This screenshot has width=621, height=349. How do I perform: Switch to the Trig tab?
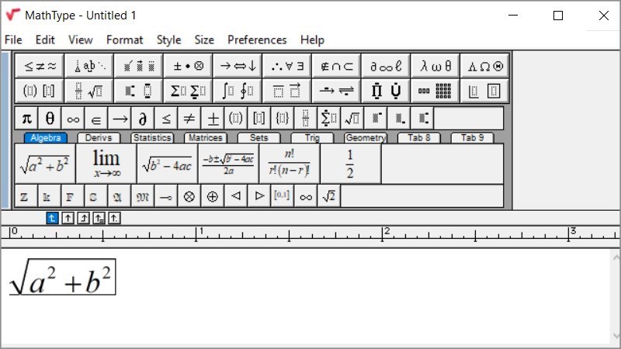coord(312,138)
